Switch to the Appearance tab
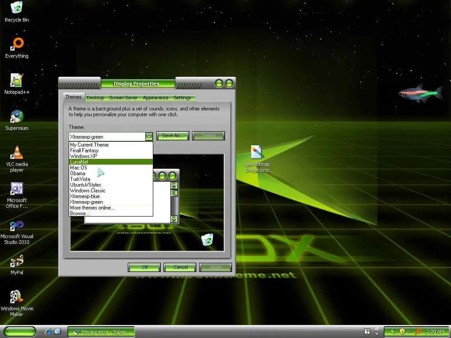The image size is (451, 338). (155, 98)
